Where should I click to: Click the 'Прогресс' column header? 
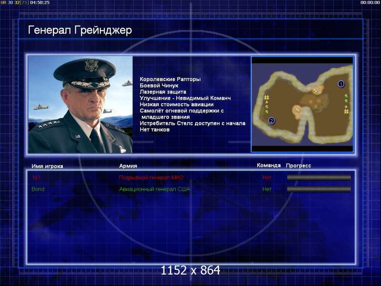click(x=299, y=165)
